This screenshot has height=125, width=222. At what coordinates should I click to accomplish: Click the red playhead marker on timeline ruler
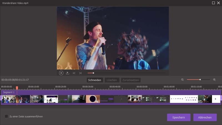(x=17, y=88)
